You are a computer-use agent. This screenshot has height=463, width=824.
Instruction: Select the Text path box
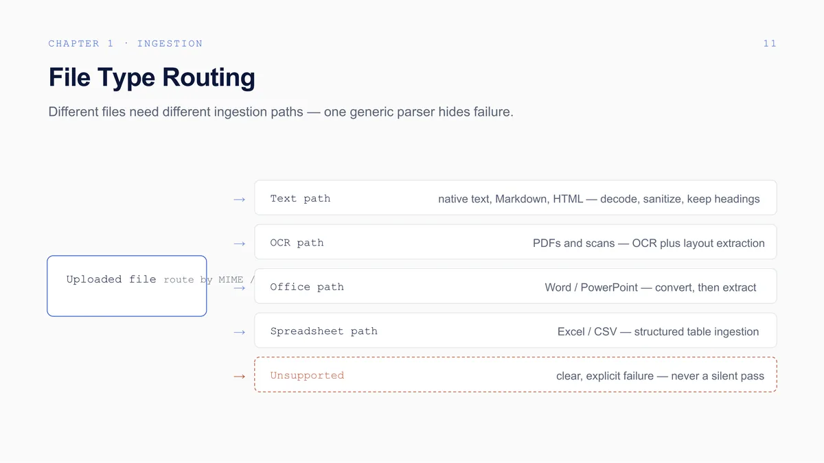(516, 198)
